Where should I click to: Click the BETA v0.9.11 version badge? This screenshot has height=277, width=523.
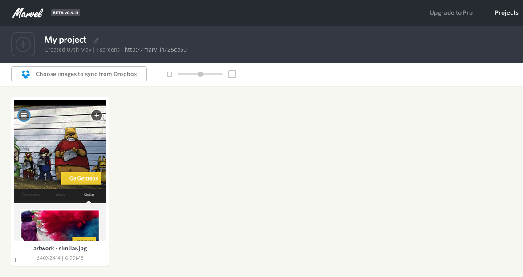pyautogui.click(x=65, y=13)
